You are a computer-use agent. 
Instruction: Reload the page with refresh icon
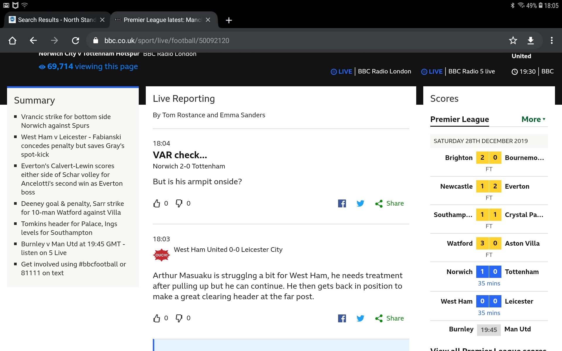pyautogui.click(x=76, y=40)
